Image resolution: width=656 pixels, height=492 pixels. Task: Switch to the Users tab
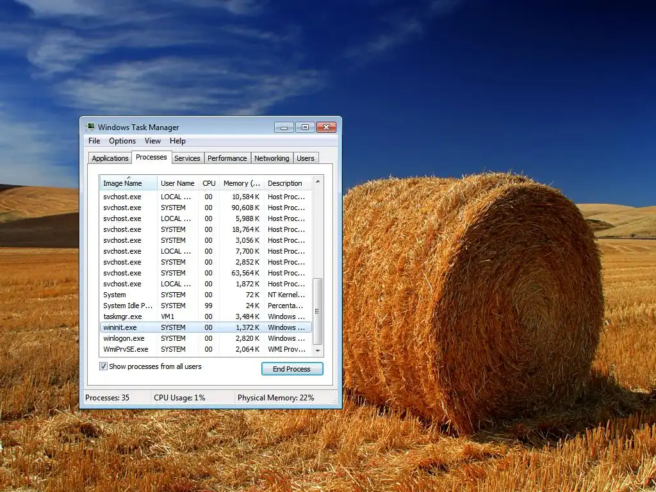(306, 158)
